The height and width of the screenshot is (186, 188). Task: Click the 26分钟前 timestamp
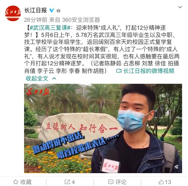coord(36,20)
